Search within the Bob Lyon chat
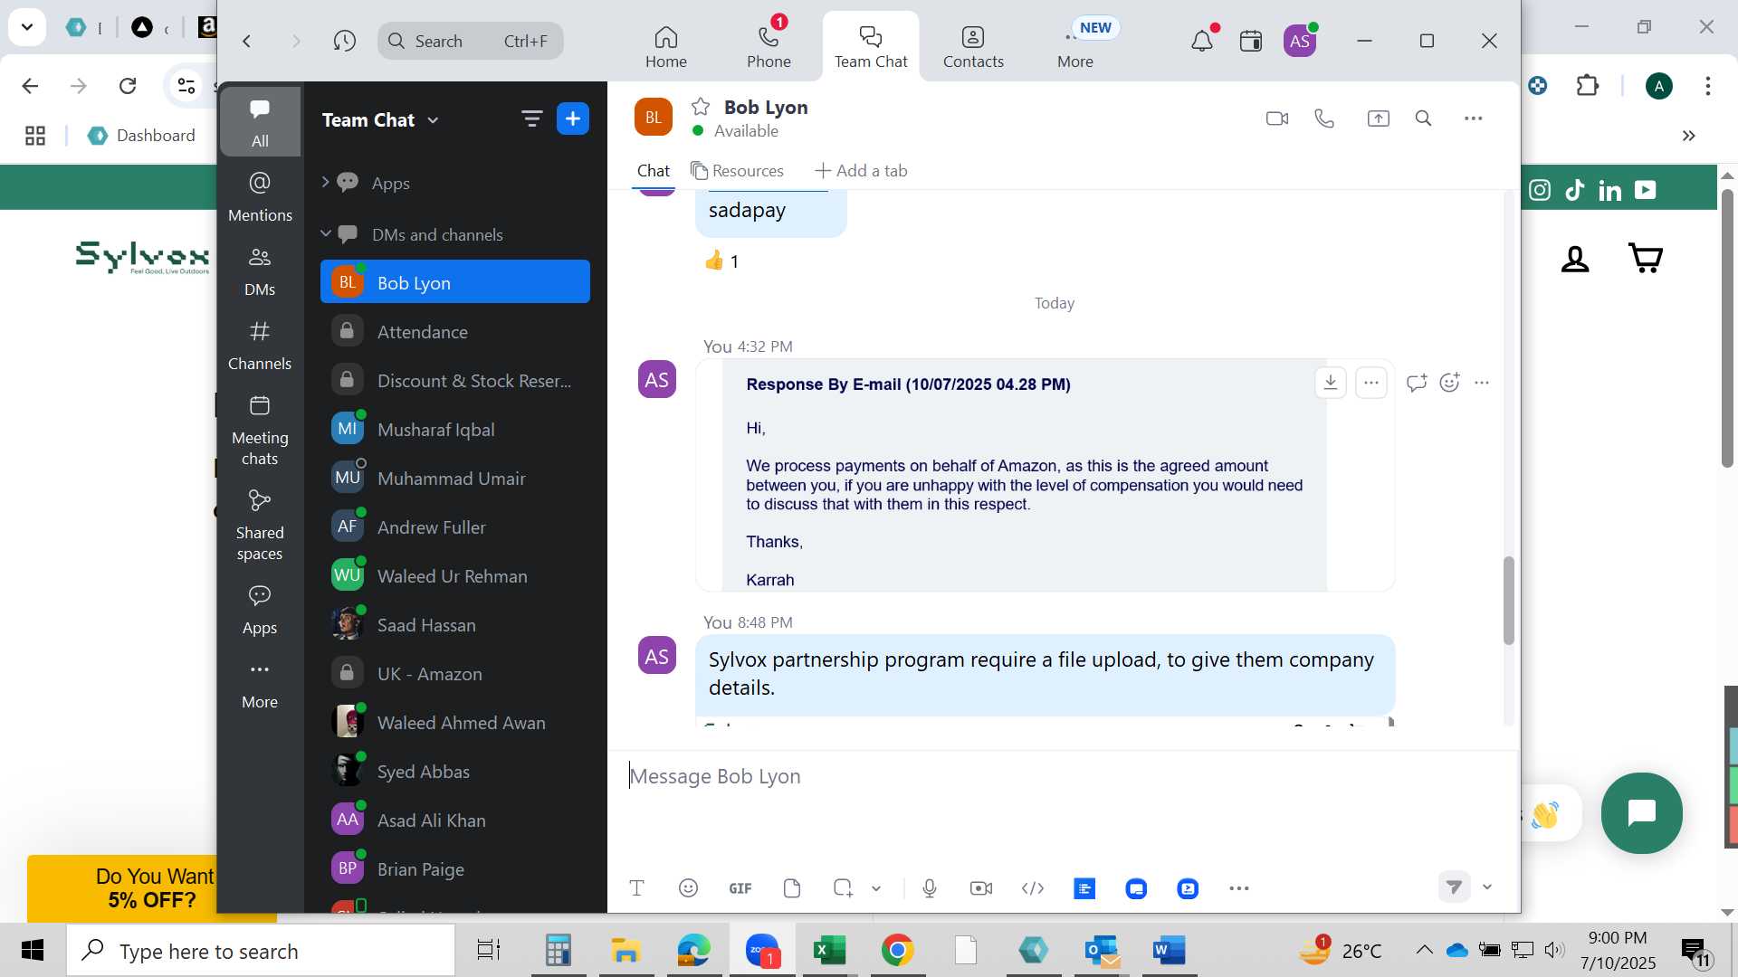The image size is (1738, 977). pos(1423,119)
